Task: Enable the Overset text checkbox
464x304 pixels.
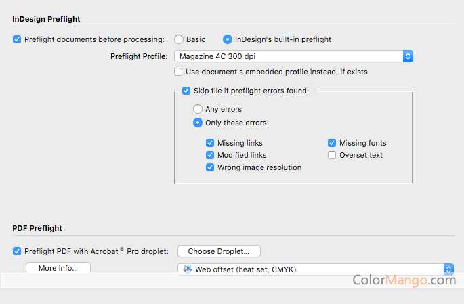Action: coord(332,155)
